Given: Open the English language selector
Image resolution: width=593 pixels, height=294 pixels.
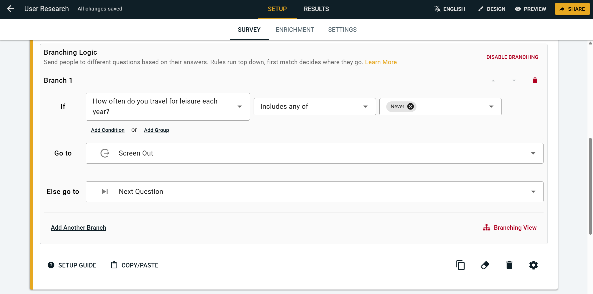Looking at the screenshot, I should pyautogui.click(x=449, y=9).
